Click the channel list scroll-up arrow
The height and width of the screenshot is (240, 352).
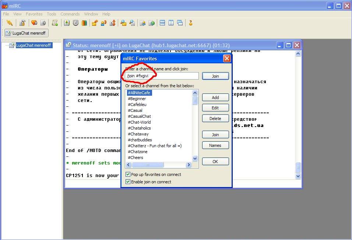click(x=195, y=93)
